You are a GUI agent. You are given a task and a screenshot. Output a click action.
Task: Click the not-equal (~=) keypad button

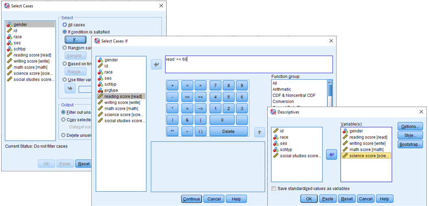tap(201, 108)
